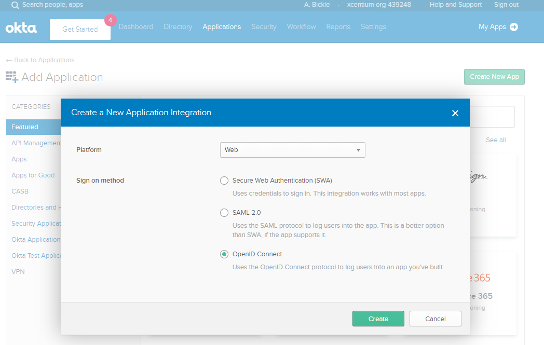Select the CASB category
544x345 pixels.
20,191
